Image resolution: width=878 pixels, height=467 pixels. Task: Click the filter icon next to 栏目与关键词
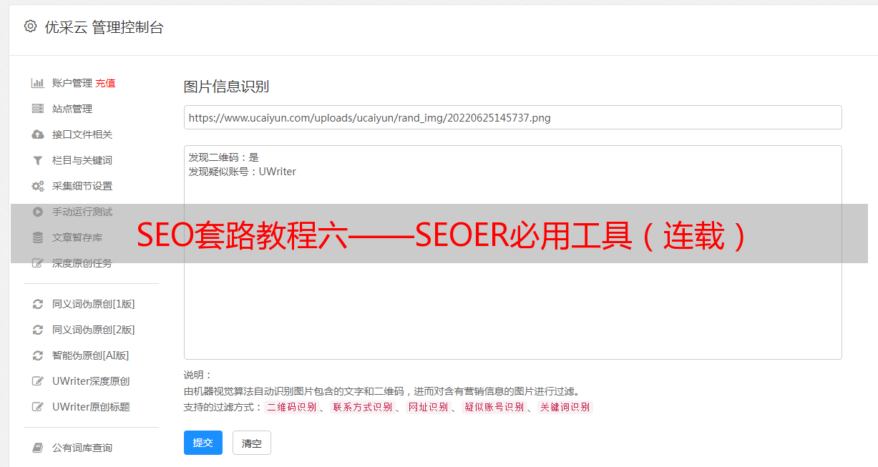point(38,160)
